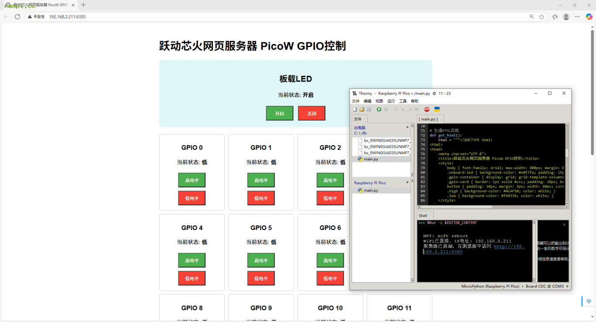This screenshot has height=322, width=596.
Task: Turn on the onboard LED with 开启
Action: click(279, 113)
